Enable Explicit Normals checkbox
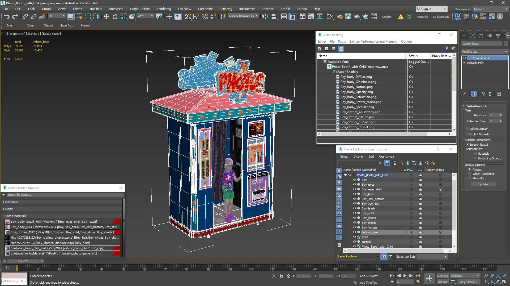The height and width of the screenshot is (286, 510). click(x=467, y=134)
